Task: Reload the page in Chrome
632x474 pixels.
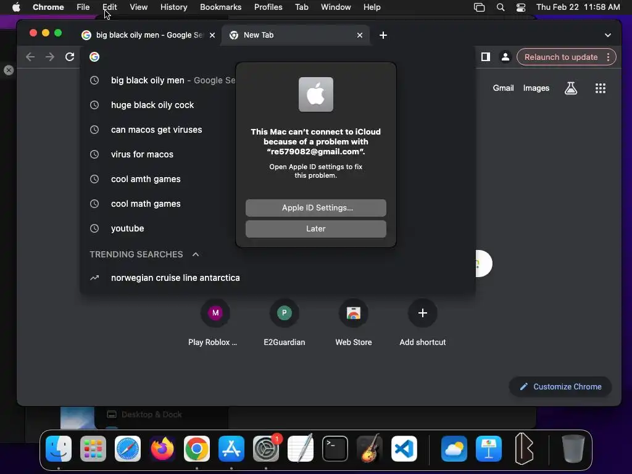Action: click(70, 57)
